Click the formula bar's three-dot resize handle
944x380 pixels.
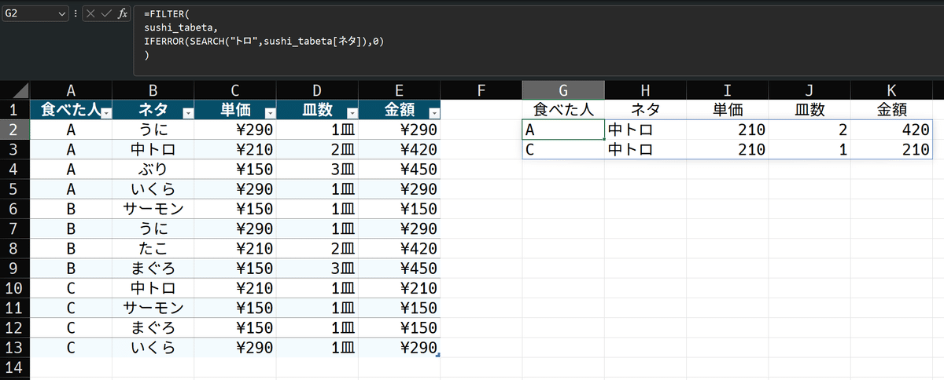coord(76,14)
